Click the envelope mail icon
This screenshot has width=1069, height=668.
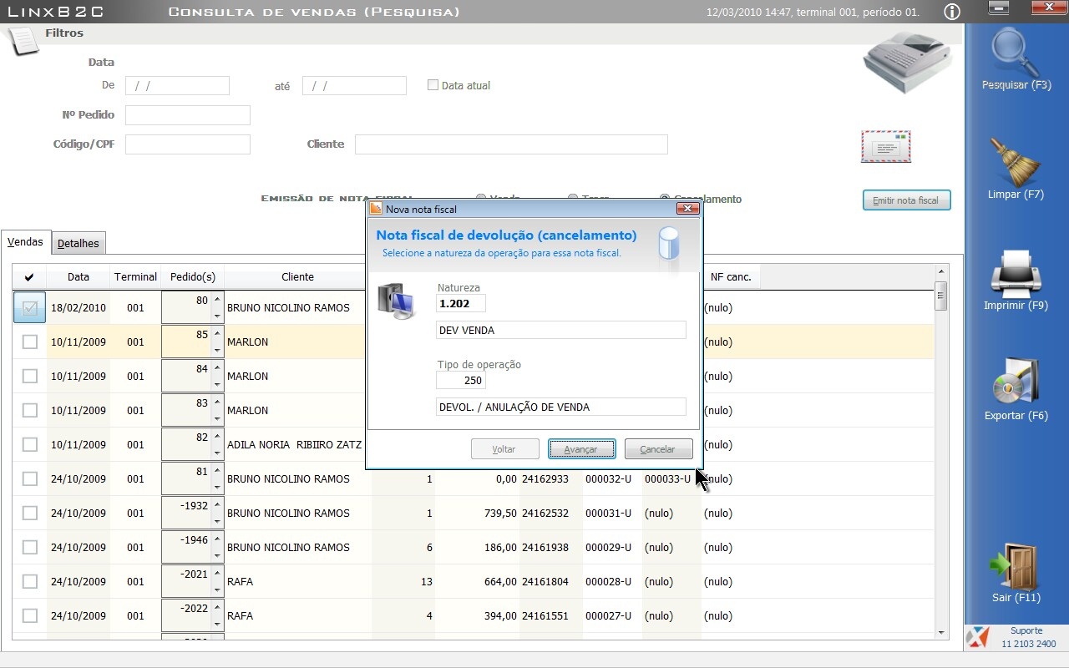(x=886, y=147)
